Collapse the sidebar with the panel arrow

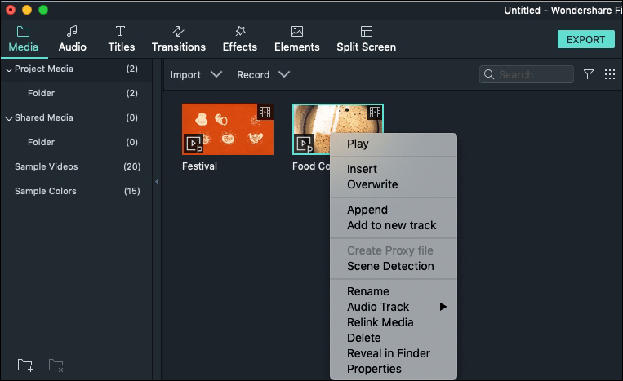coord(157,181)
